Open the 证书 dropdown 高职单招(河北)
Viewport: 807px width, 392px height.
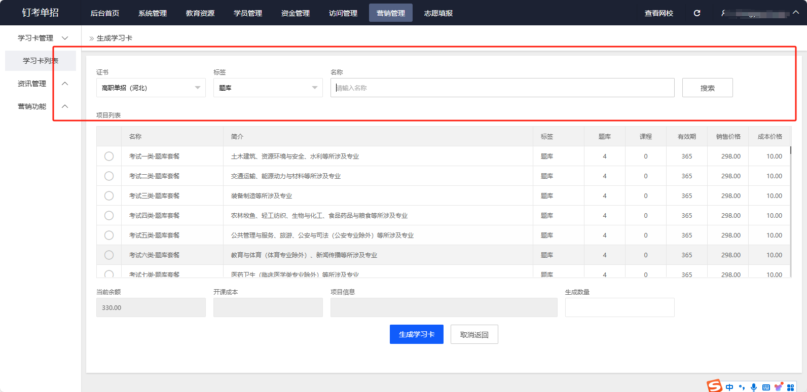tap(151, 88)
